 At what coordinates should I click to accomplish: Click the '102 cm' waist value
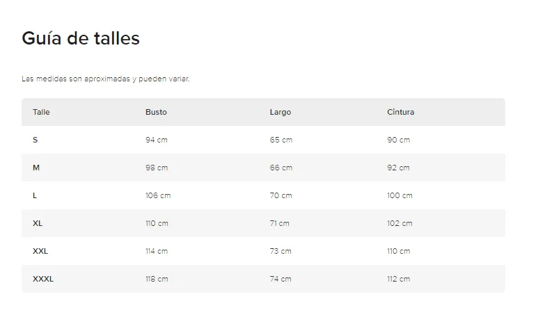399,223
